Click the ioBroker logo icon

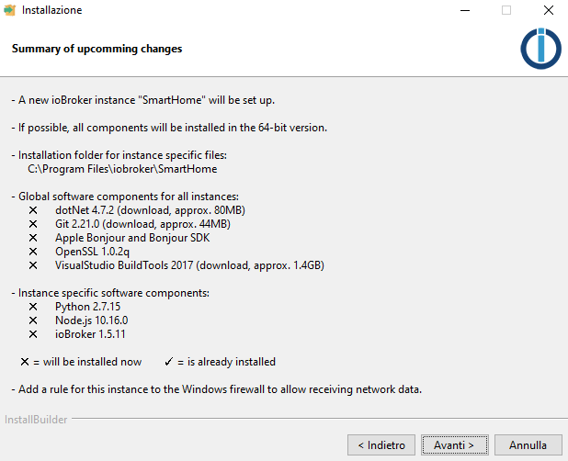[540, 48]
